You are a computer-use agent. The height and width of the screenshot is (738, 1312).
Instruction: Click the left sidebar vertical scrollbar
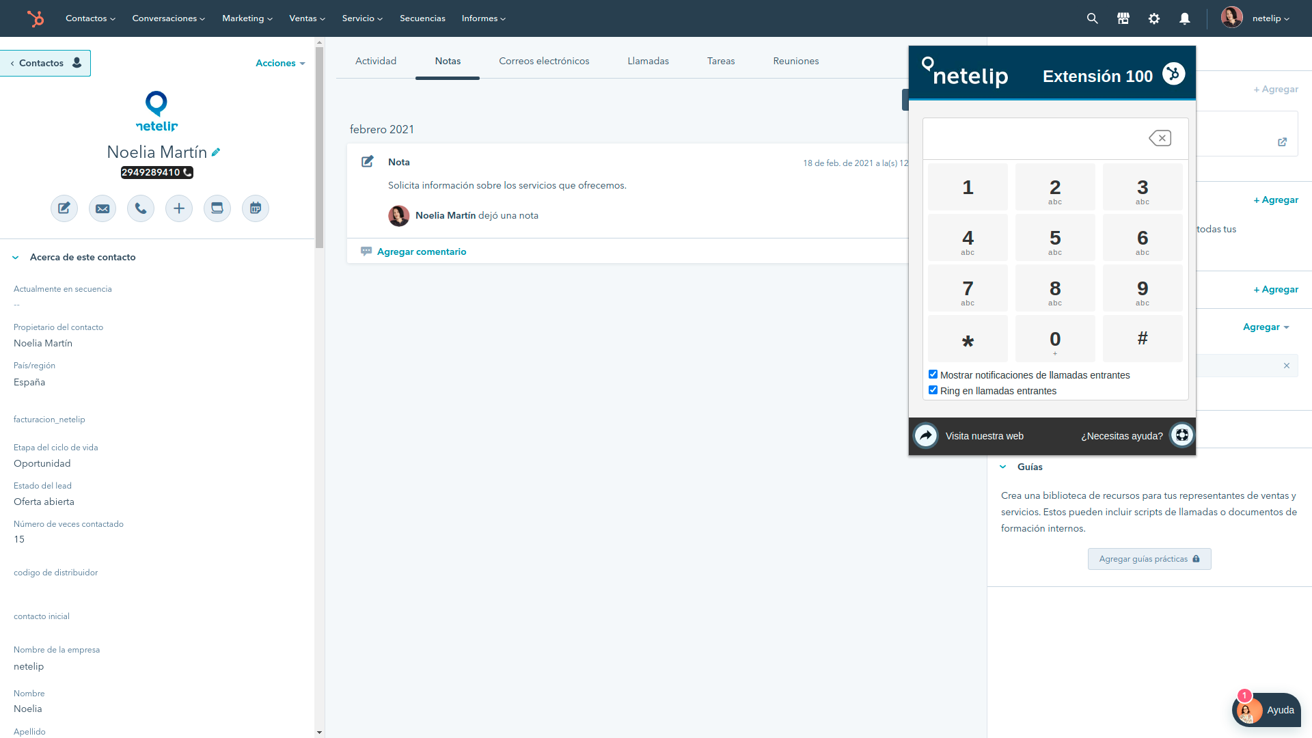(319, 147)
